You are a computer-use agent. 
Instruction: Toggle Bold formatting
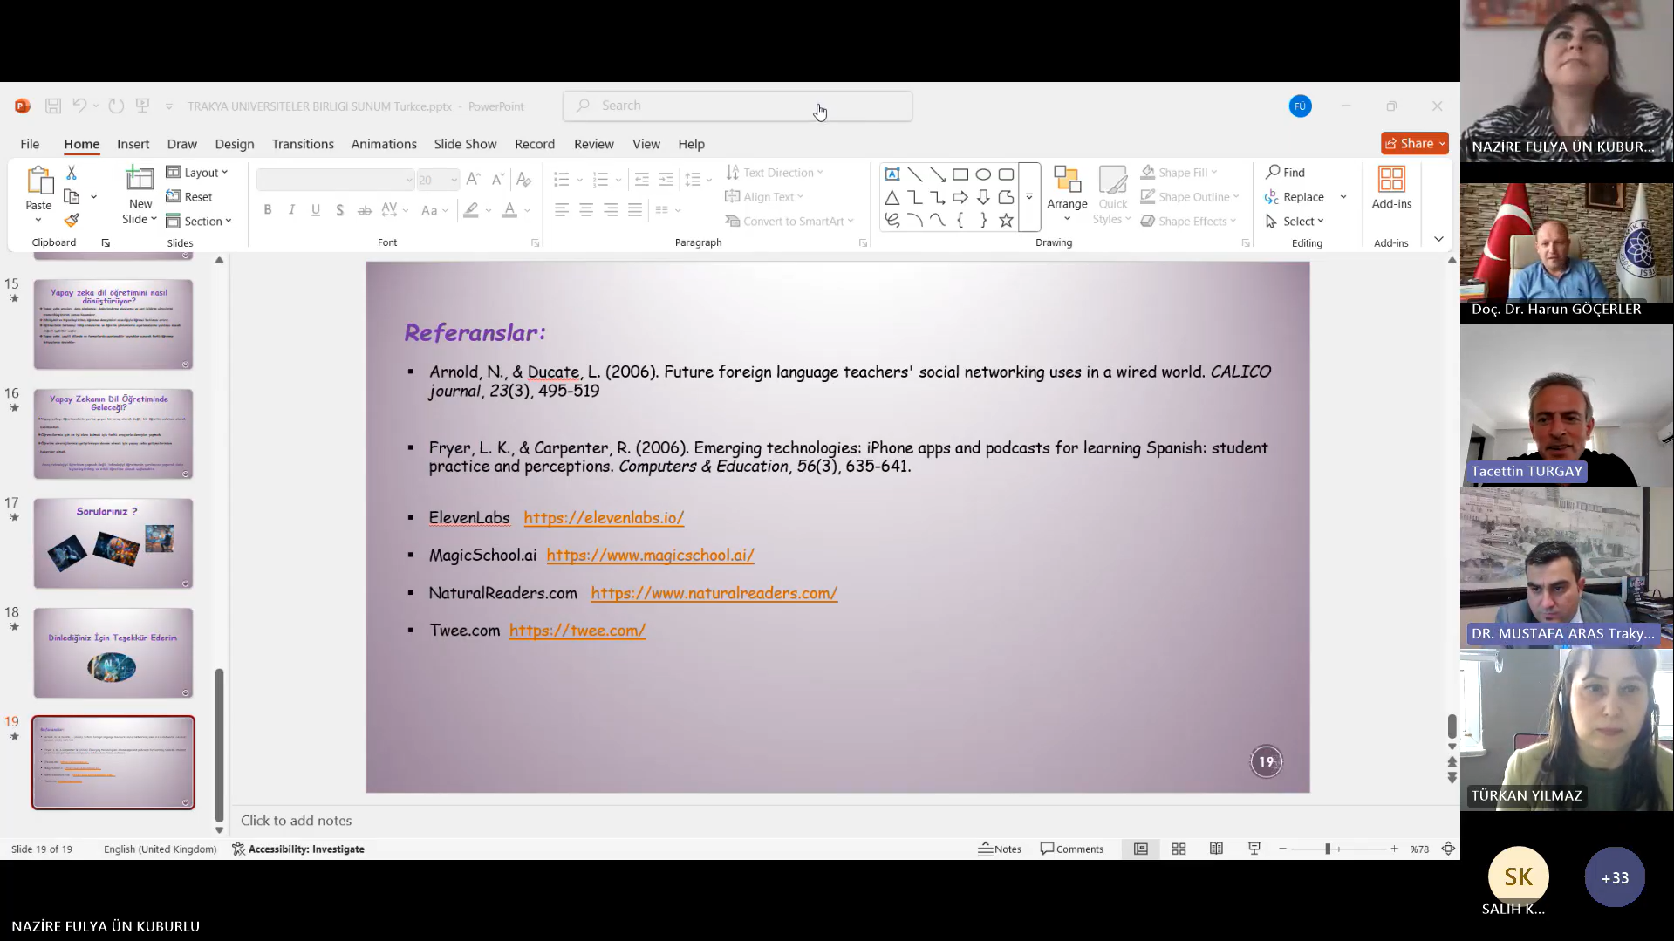[268, 210]
